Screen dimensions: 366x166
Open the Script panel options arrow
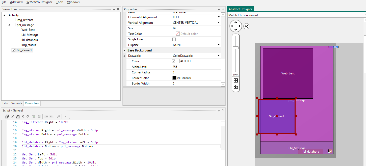tap(219, 111)
